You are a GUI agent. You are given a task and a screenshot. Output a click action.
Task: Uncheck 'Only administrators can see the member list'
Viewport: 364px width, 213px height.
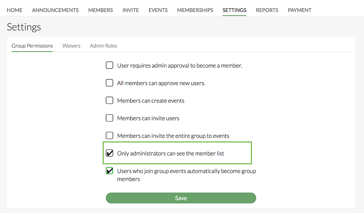pyautogui.click(x=109, y=153)
